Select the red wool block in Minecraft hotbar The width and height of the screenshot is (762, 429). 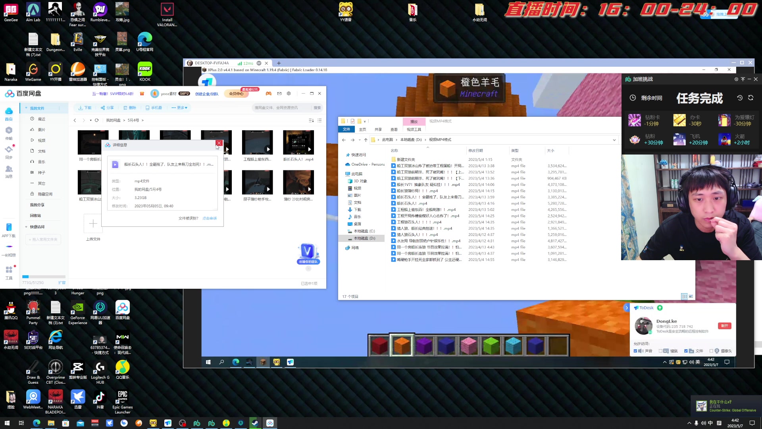[379, 345]
